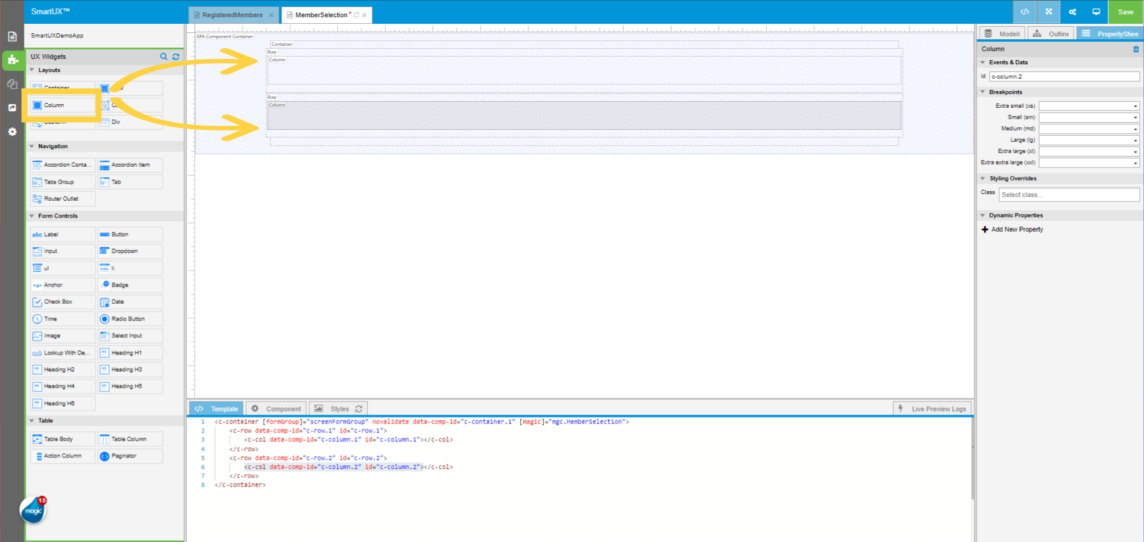Image resolution: width=1144 pixels, height=542 pixels.
Task: Click the copy pages icon in the left sidebar
Action: [x=12, y=84]
